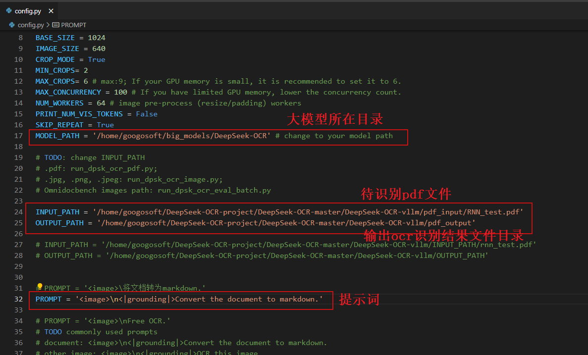The width and height of the screenshot is (588, 355).
Task: Click line number 17 in the gutter
Action: coord(18,136)
